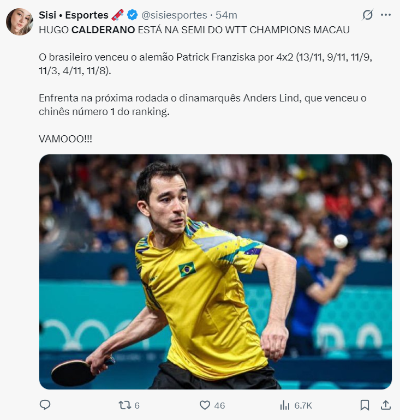Click the VAMOOO!!! line of the tweet
Image resolution: width=400 pixels, height=420 pixels.
[65, 139]
